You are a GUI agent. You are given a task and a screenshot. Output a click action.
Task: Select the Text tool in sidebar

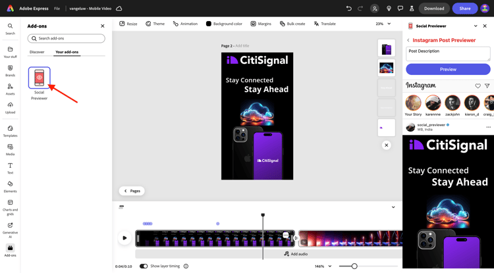pos(10,168)
